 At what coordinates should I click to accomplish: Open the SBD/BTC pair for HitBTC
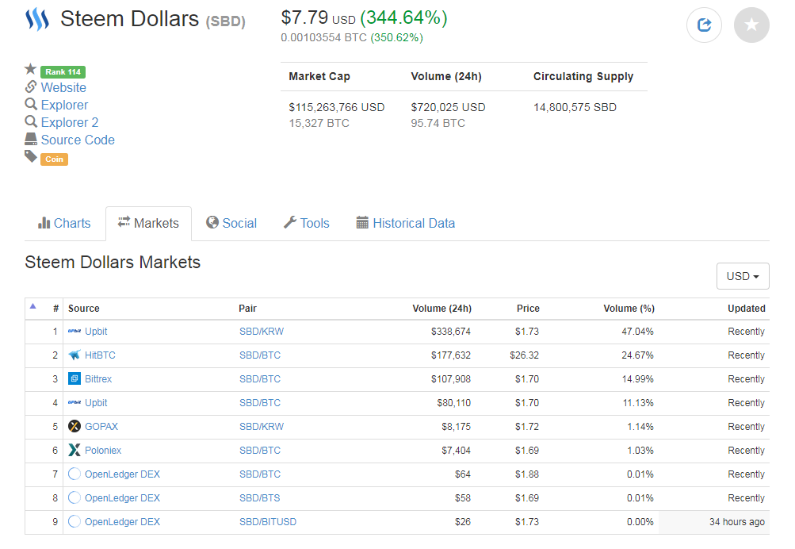(260, 355)
